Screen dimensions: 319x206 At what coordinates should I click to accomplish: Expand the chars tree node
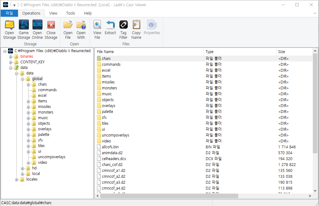[28, 85]
